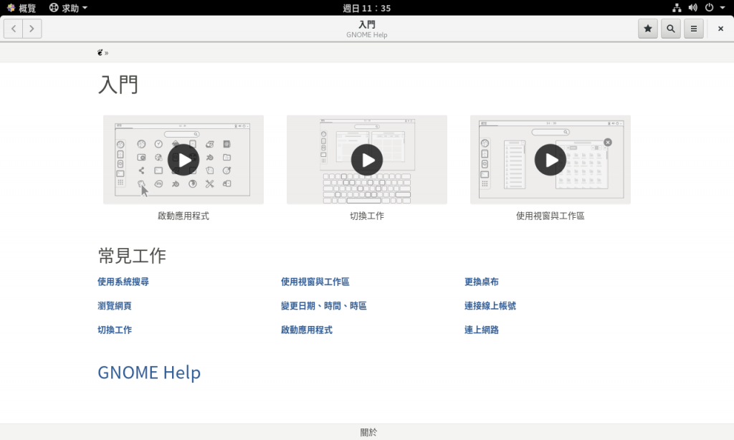734x440 pixels.
Task: Open search with the magnifier icon
Action: pos(671,29)
